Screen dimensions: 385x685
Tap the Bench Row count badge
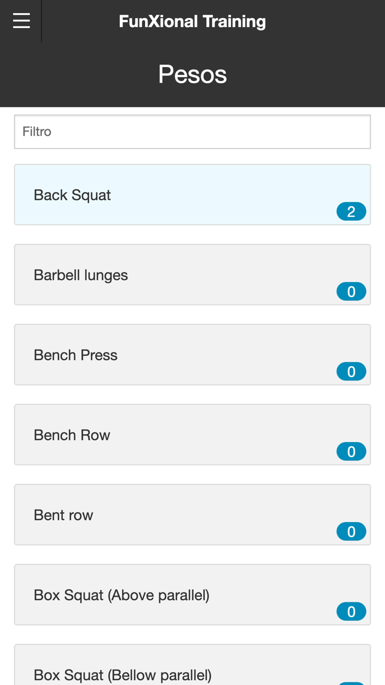click(351, 452)
